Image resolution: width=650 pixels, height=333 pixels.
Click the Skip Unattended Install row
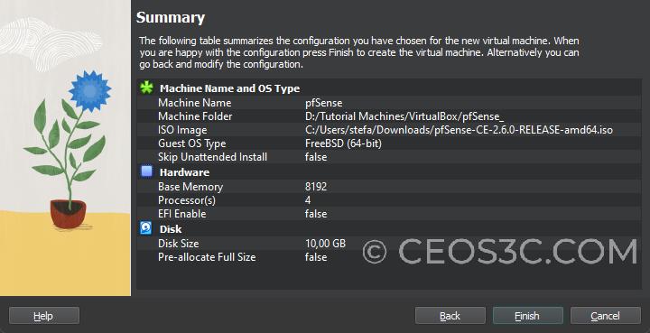pos(389,157)
